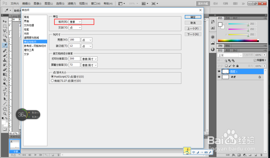The width and height of the screenshot is (270, 158).
Task: Select the Eyedropper tool in toolbox
Action: (5, 45)
